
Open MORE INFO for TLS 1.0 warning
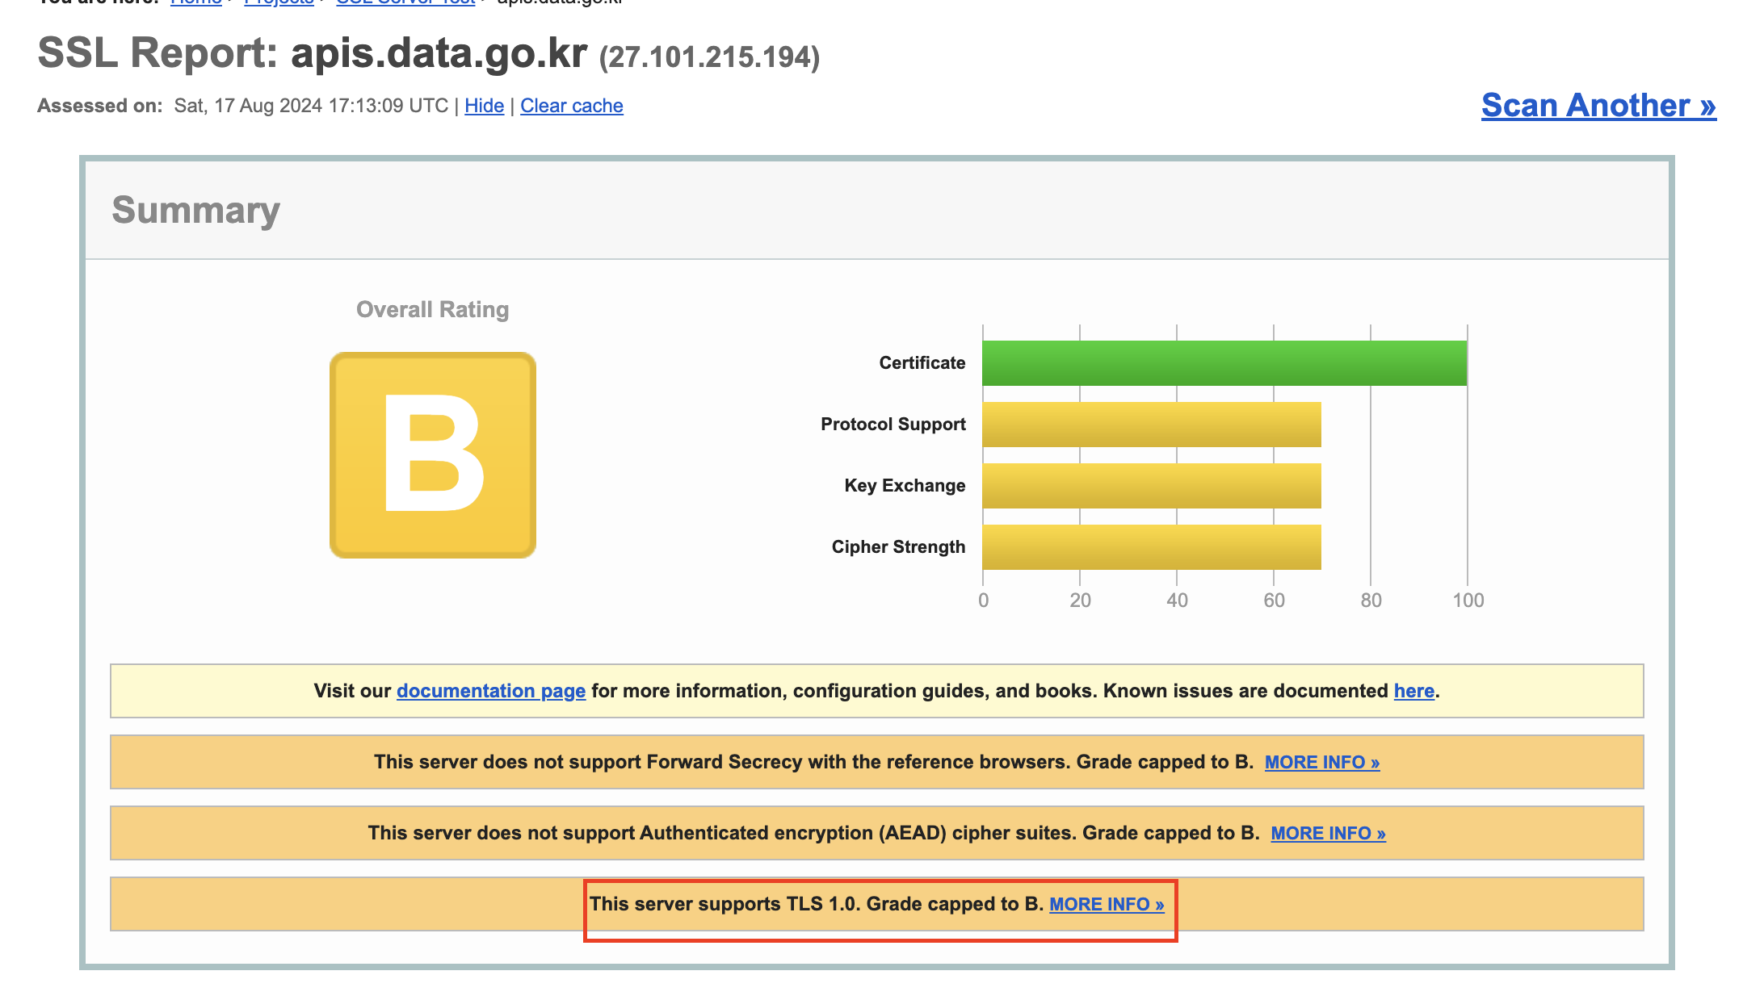[x=1106, y=904]
